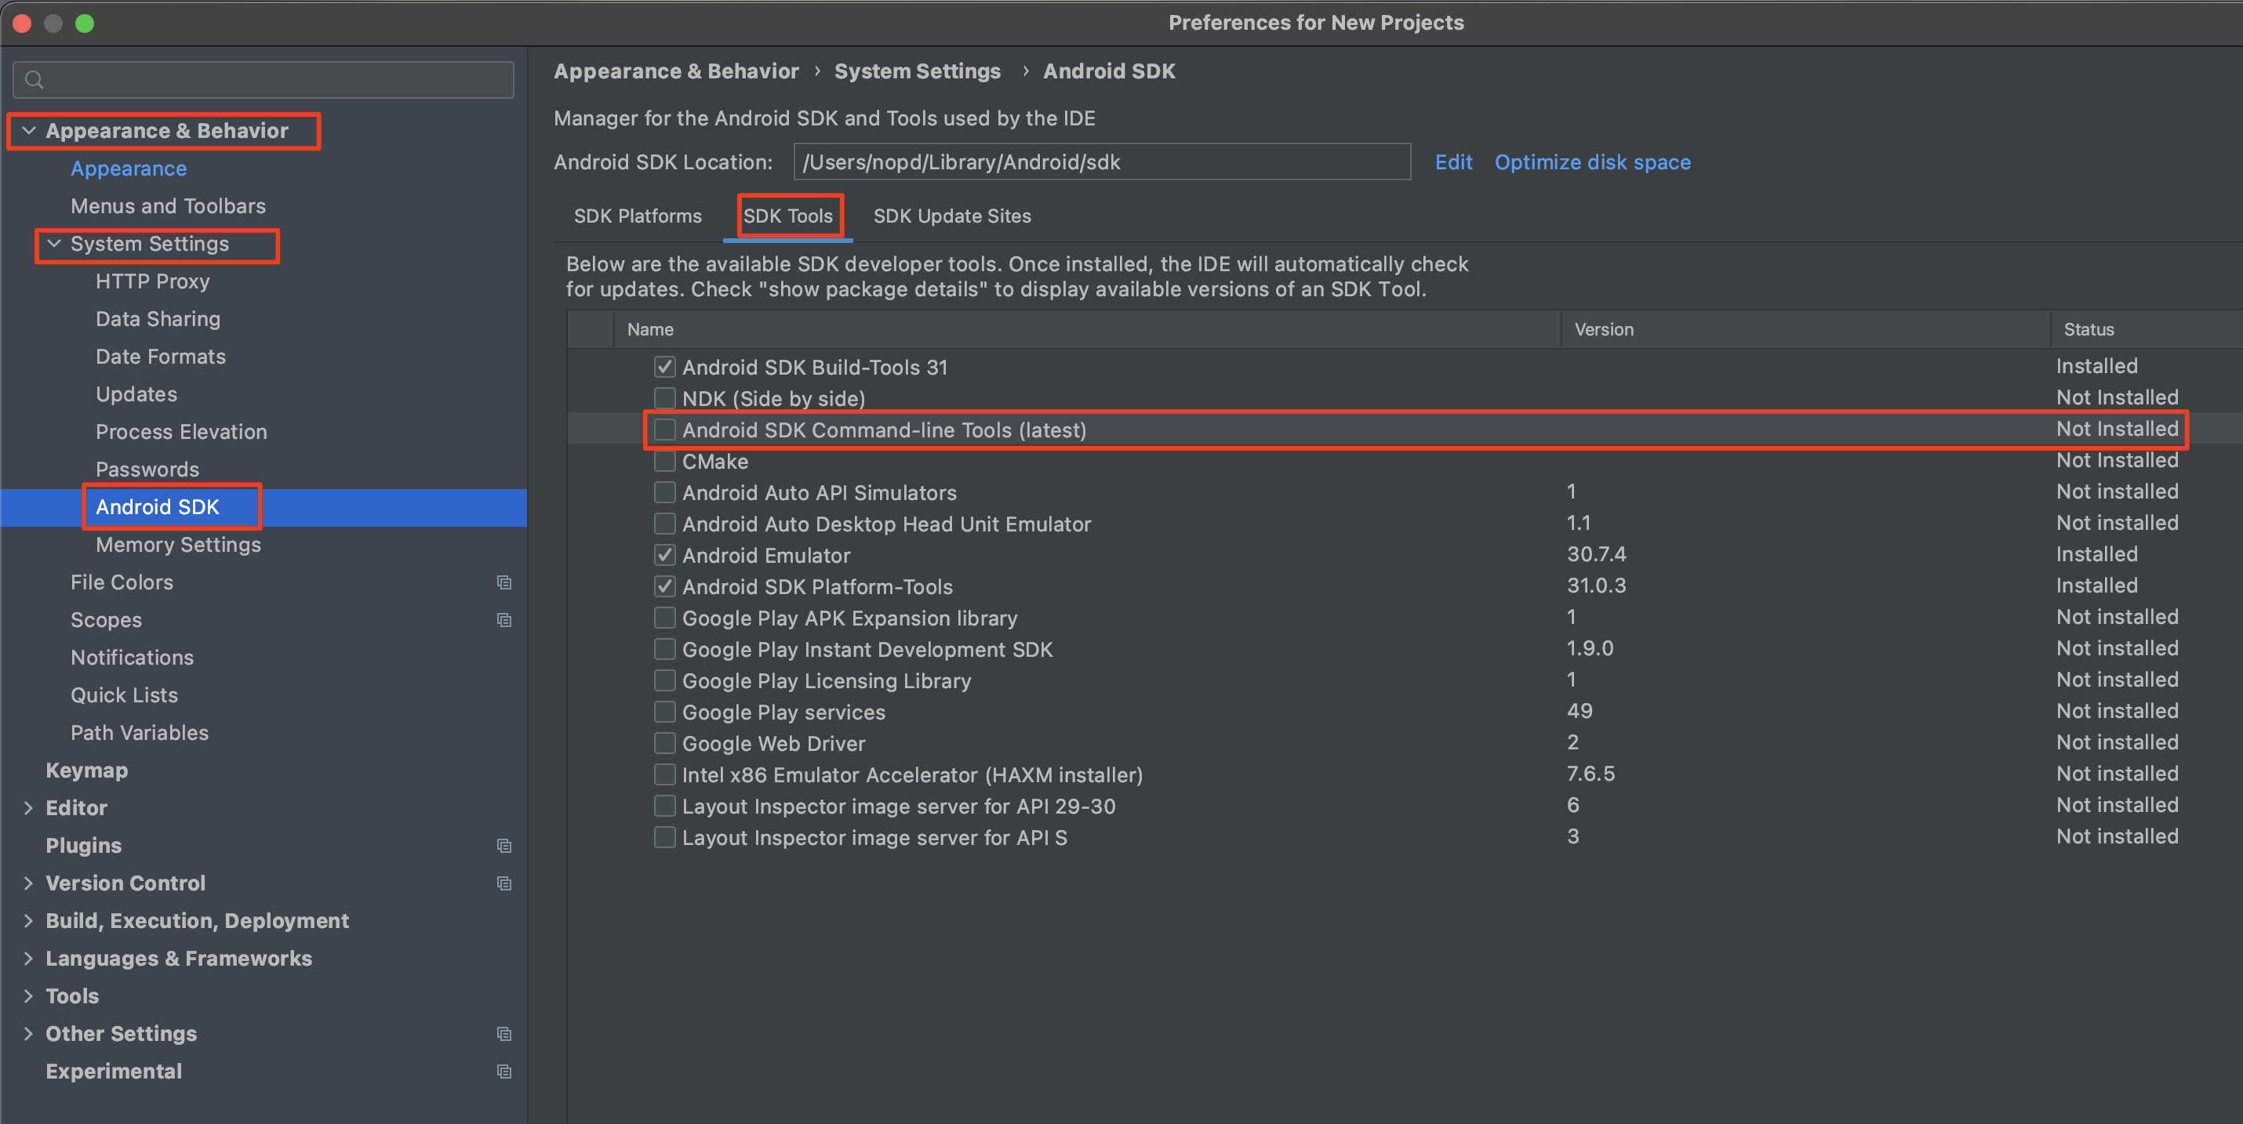The width and height of the screenshot is (2243, 1124).
Task: Open the SDK Update Sites tab
Action: pos(951,216)
